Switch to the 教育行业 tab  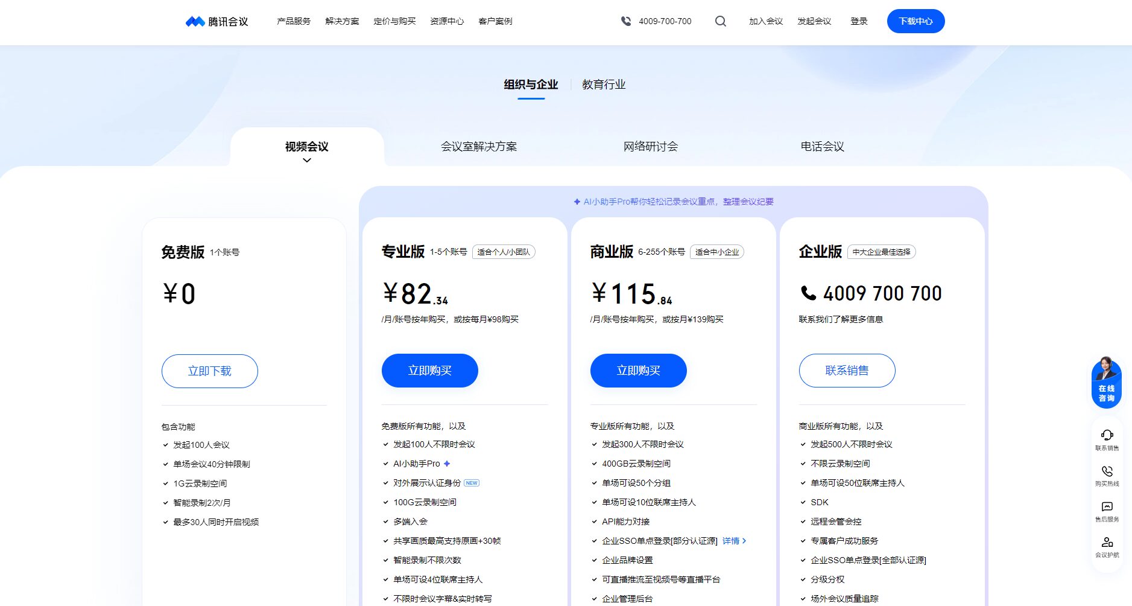click(604, 85)
